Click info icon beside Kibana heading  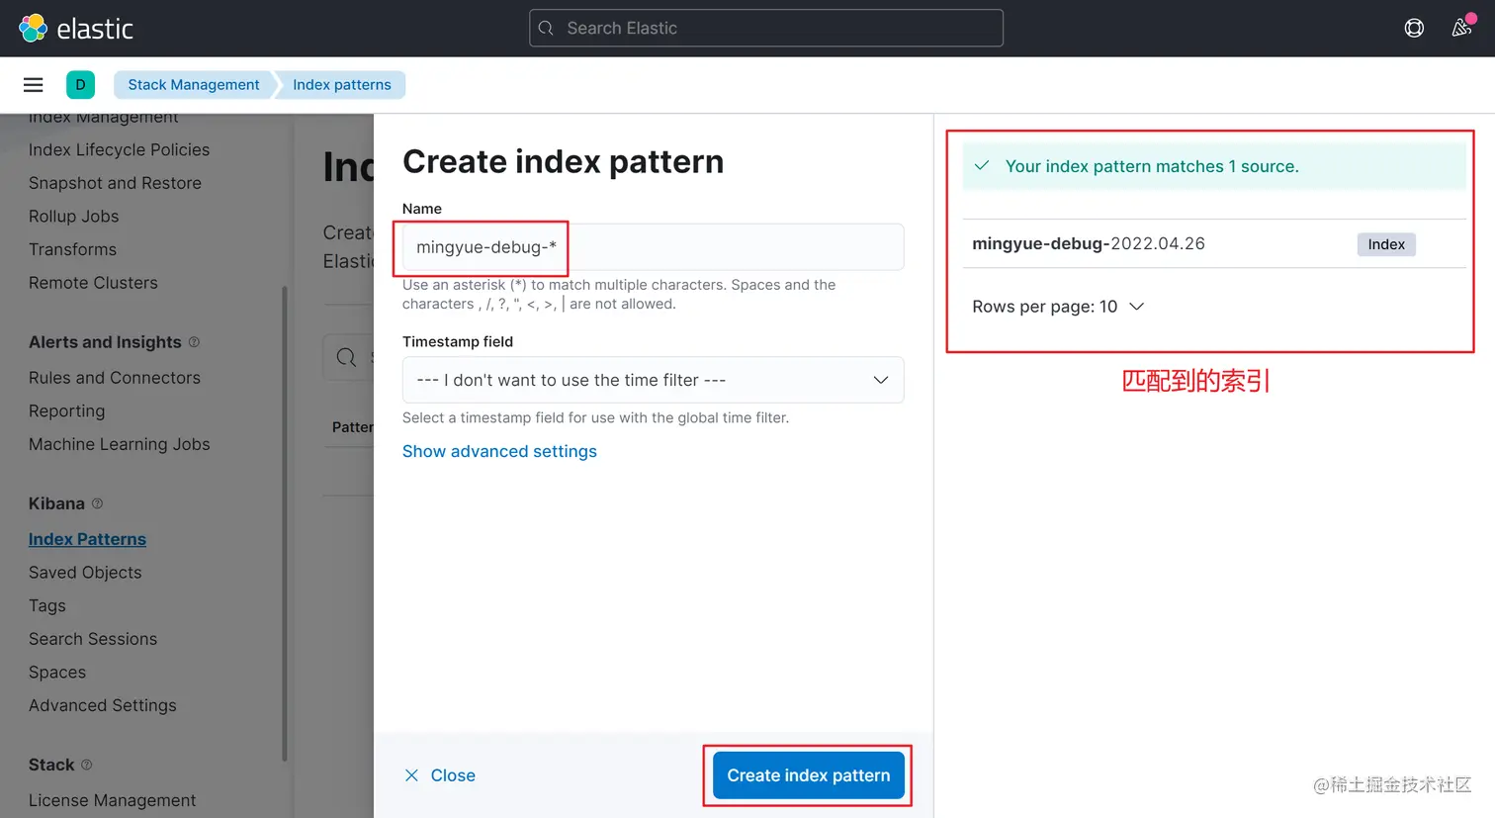[97, 503]
